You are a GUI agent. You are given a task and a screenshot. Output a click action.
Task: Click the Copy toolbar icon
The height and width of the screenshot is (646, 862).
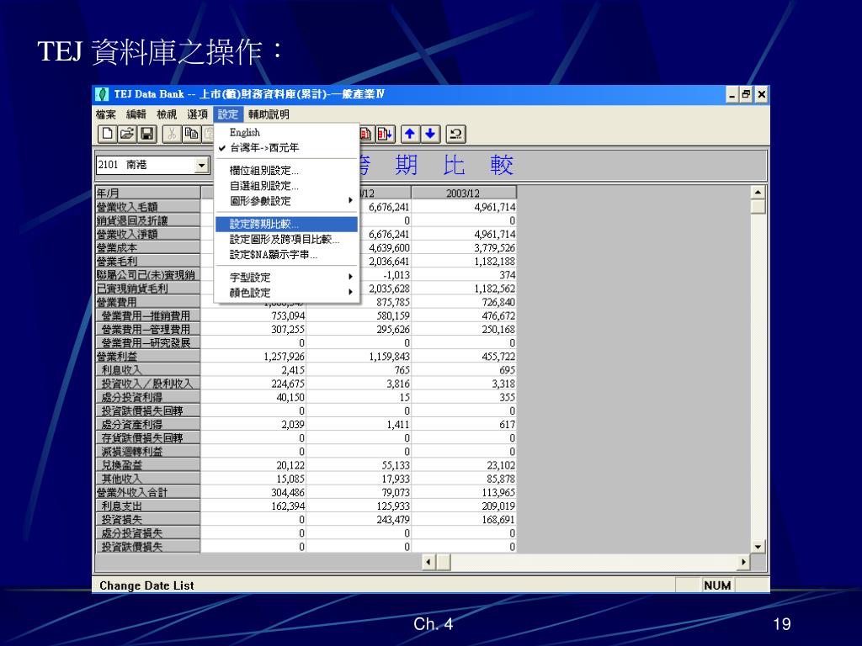click(191, 134)
